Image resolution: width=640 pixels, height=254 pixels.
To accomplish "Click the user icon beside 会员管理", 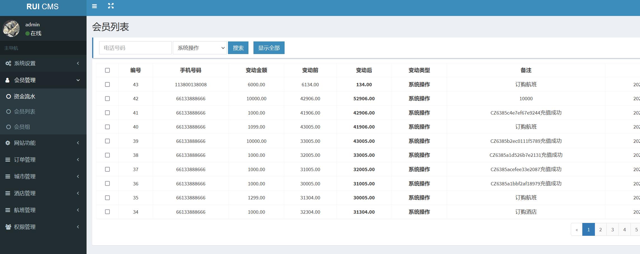I will tap(8, 80).
